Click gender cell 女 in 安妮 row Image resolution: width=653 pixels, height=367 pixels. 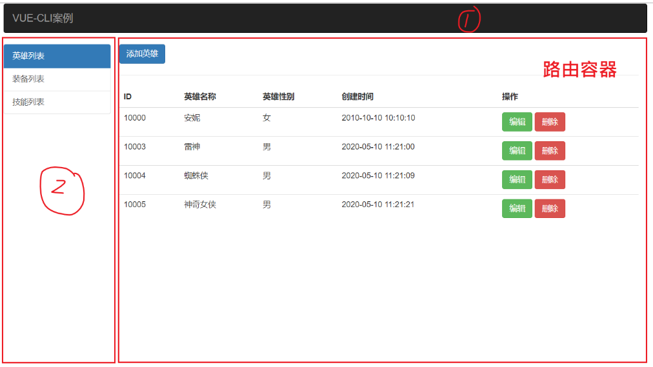point(266,118)
